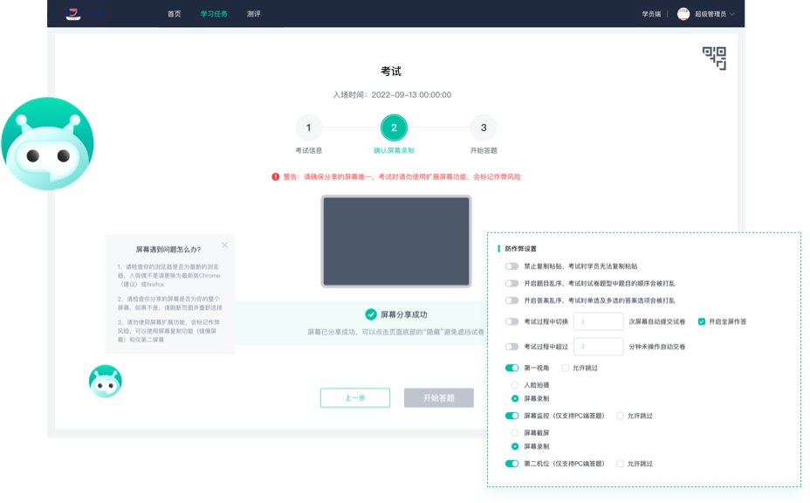Screen dimensions: 810x503
Task: Toggle 屏幕监控 switch off
Action: pyautogui.click(x=512, y=416)
